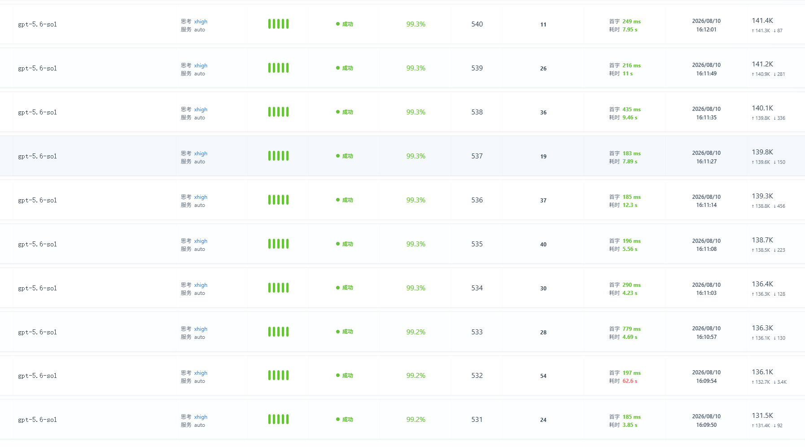Click the 141.4K token total
The width and height of the screenshot is (805, 447).
tap(762, 21)
